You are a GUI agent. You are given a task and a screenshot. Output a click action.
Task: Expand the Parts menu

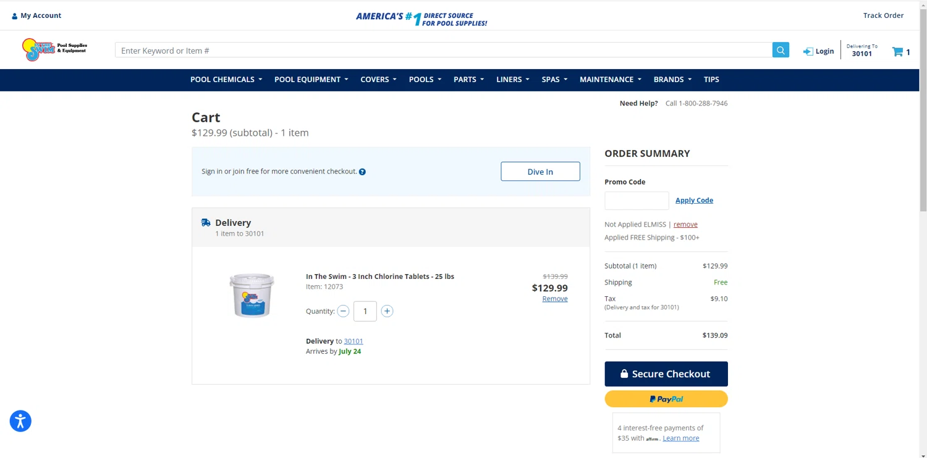click(468, 80)
